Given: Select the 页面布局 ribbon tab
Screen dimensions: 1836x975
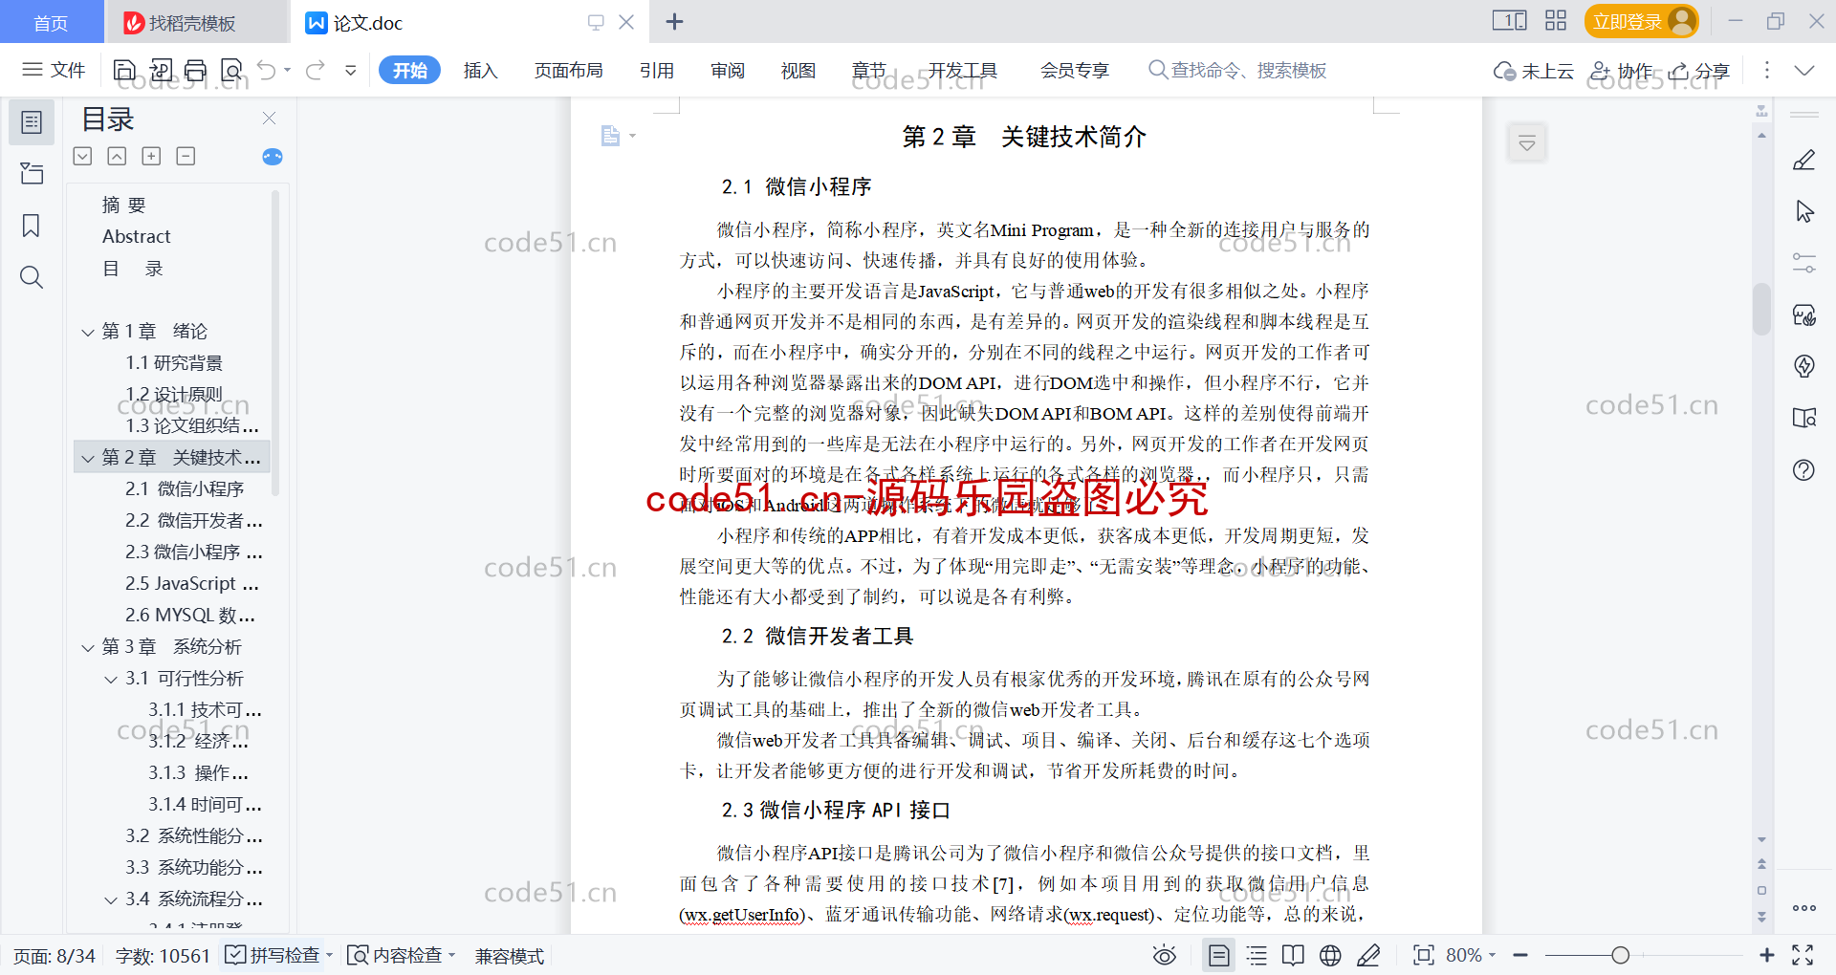Looking at the screenshot, I should pyautogui.click(x=569, y=70).
